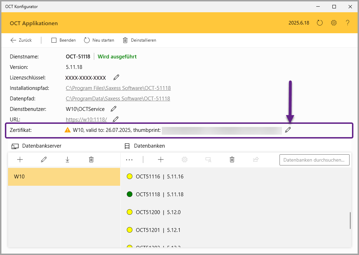Open help using the question mark icon
This screenshot has height=255, width=359.
pyautogui.click(x=347, y=23)
